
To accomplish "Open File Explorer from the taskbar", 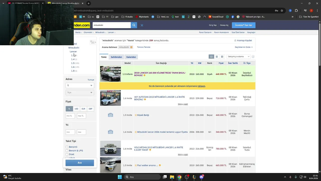I will pyautogui.click(x=172, y=177).
